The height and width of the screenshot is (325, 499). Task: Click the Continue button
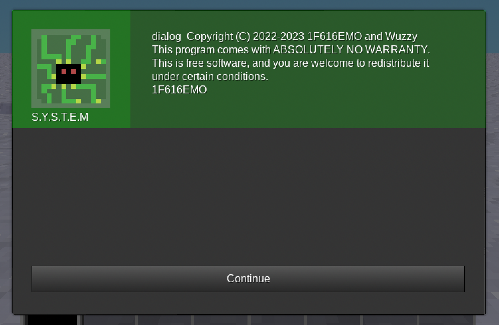point(248,279)
